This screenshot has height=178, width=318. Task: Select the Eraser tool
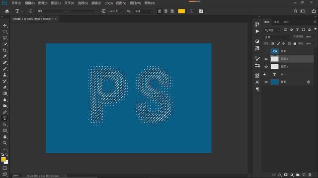point(4,88)
